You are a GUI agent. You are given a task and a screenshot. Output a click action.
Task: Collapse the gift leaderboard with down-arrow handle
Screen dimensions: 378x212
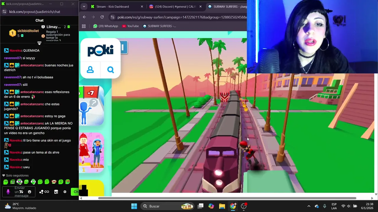coord(39,43)
